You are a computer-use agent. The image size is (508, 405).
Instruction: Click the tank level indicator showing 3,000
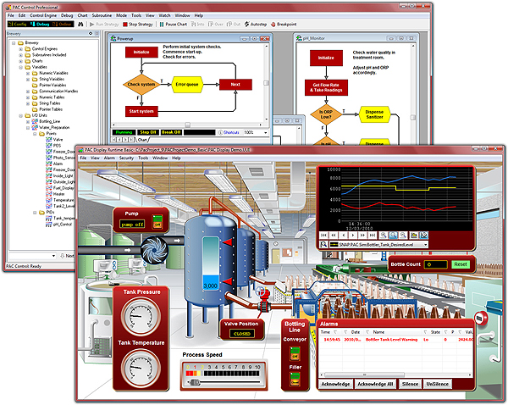(x=211, y=264)
